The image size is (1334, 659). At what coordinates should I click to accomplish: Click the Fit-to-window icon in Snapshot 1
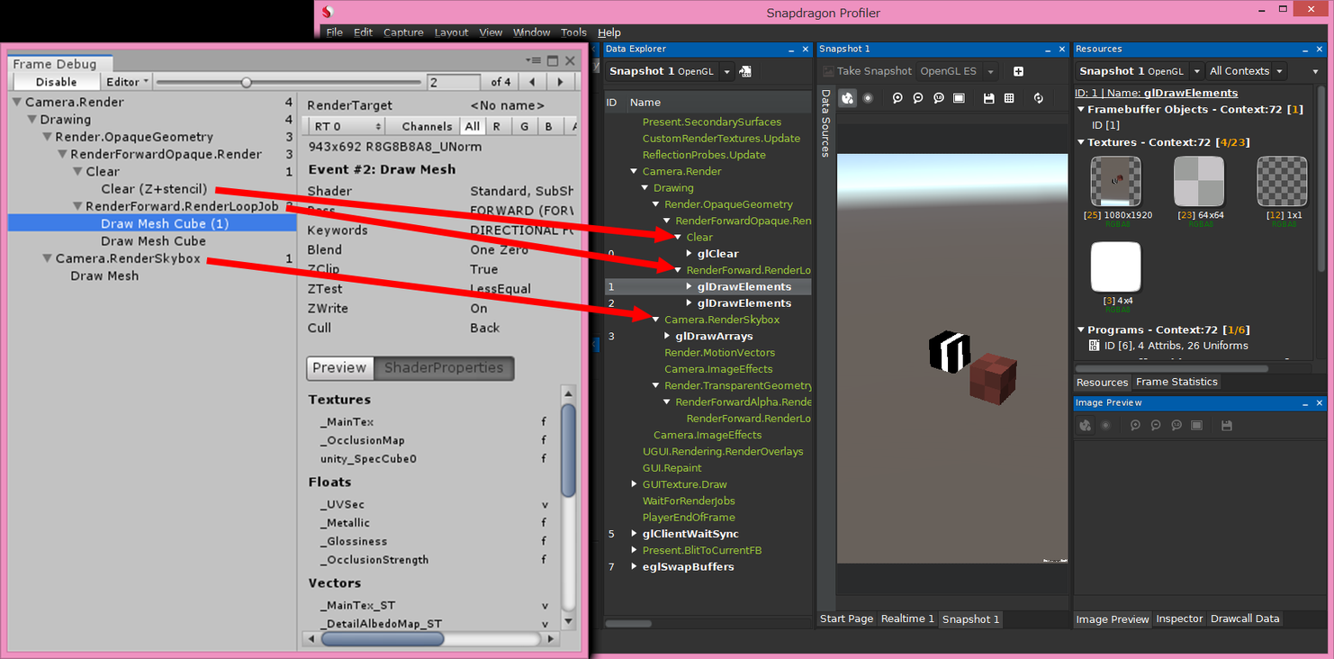pyautogui.click(x=959, y=99)
